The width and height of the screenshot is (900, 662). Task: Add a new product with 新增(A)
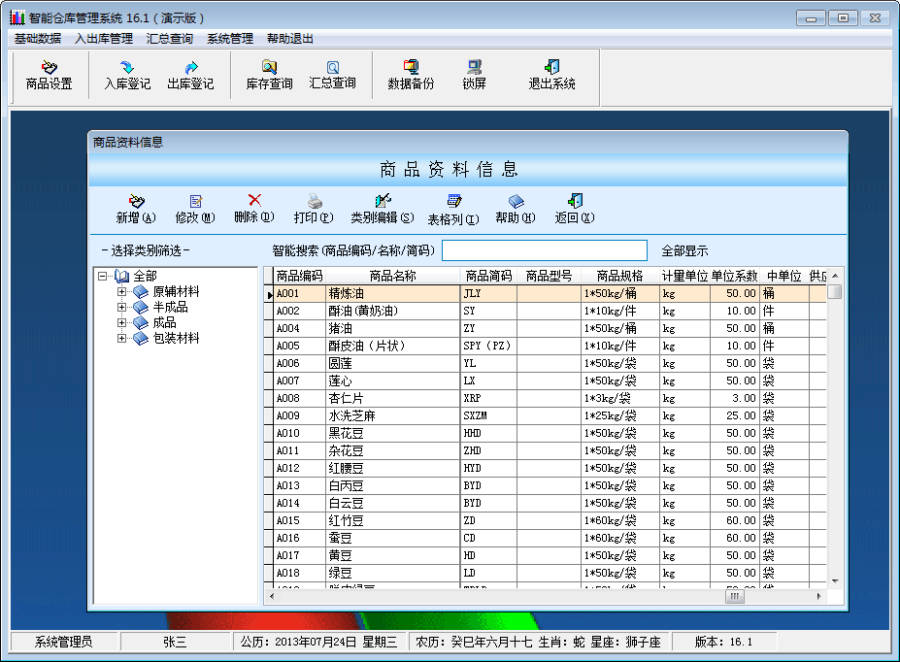tap(136, 209)
